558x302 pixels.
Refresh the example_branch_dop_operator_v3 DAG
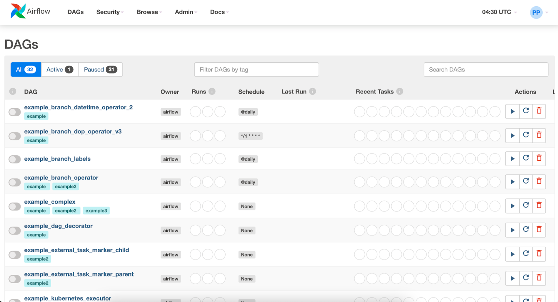tap(526, 135)
